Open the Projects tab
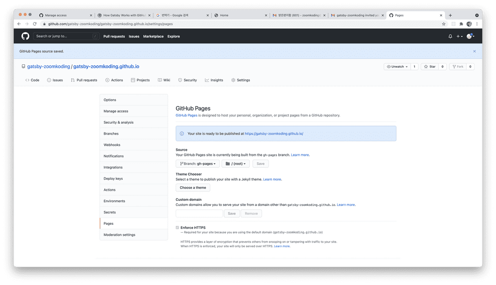496x285 pixels. pyautogui.click(x=140, y=80)
